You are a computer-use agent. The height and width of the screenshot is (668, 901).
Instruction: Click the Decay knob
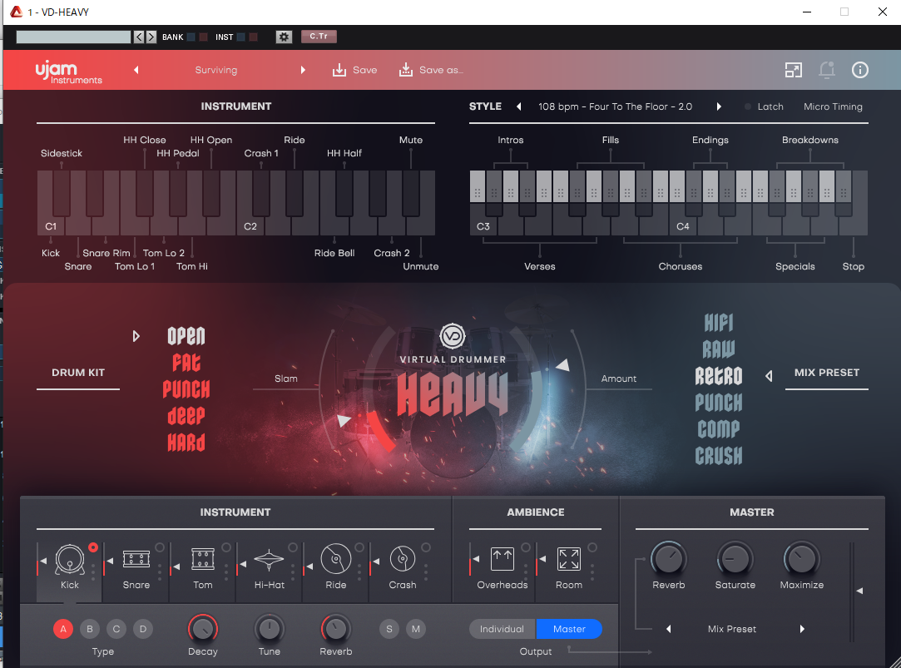point(203,630)
